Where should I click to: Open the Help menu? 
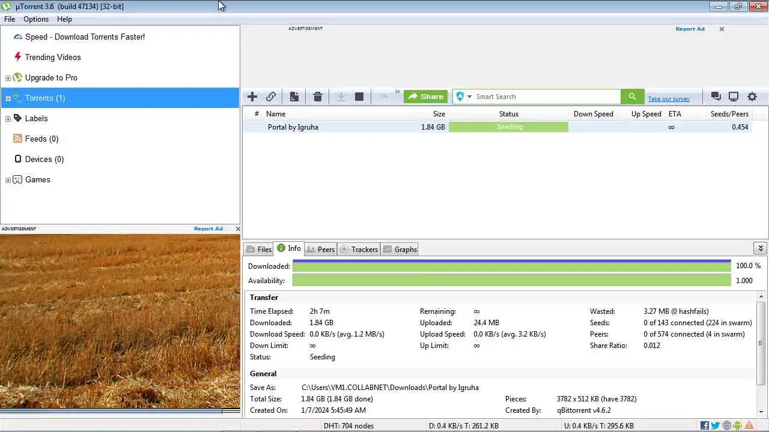[64, 19]
